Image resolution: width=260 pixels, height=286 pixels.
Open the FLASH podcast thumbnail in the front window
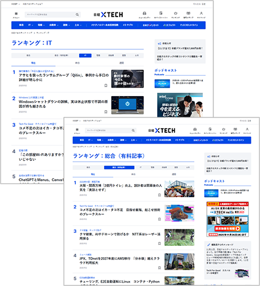tap(211, 193)
